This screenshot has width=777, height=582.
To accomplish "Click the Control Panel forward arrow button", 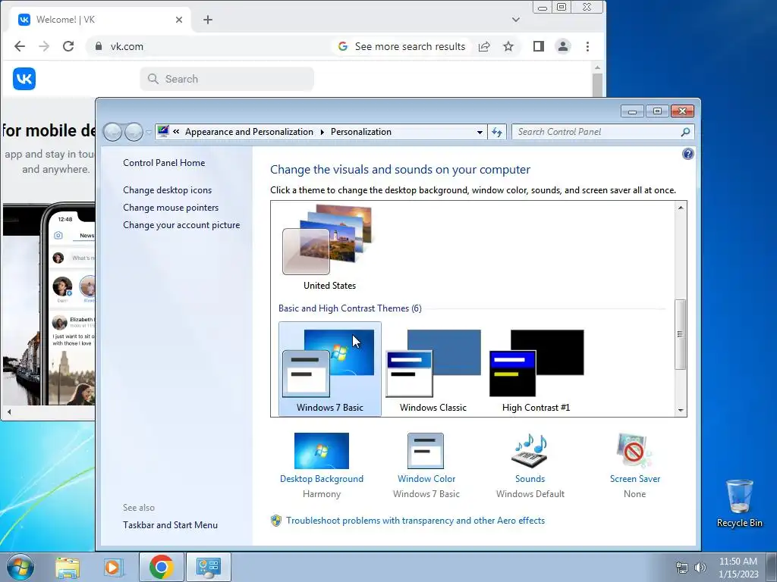I will (134, 132).
